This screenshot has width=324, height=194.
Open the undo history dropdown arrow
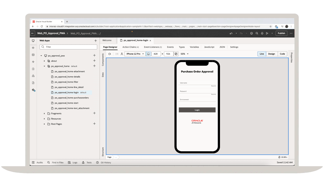[x=236, y=33]
